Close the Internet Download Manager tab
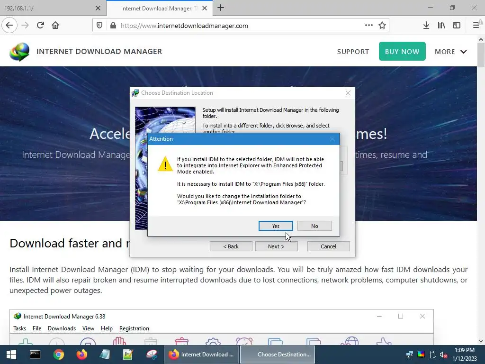 point(205,9)
